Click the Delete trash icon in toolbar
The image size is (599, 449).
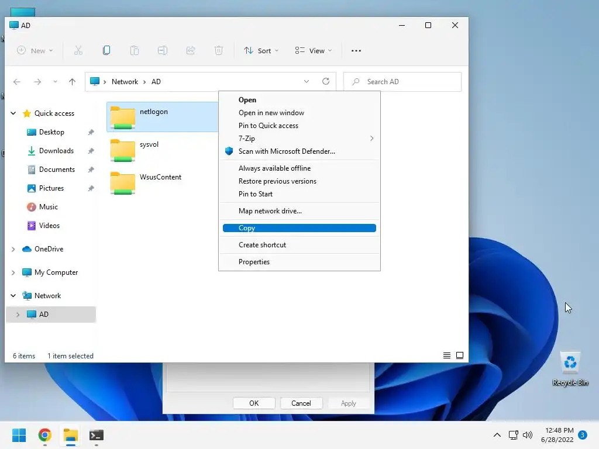click(x=219, y=50)
